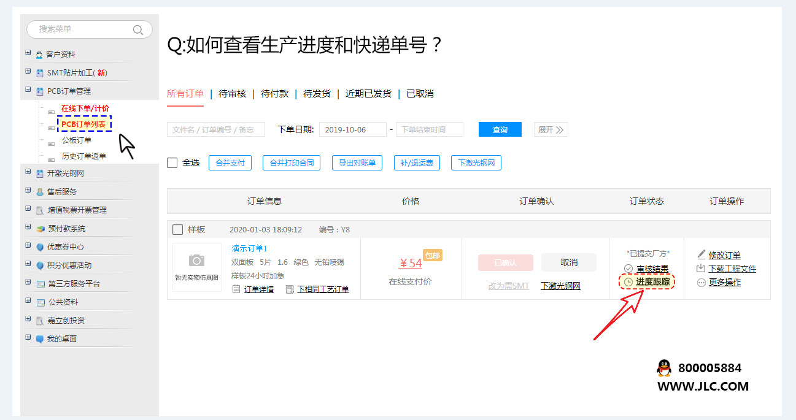Click the QQ penguin contact icon

(x=663, y=368)
